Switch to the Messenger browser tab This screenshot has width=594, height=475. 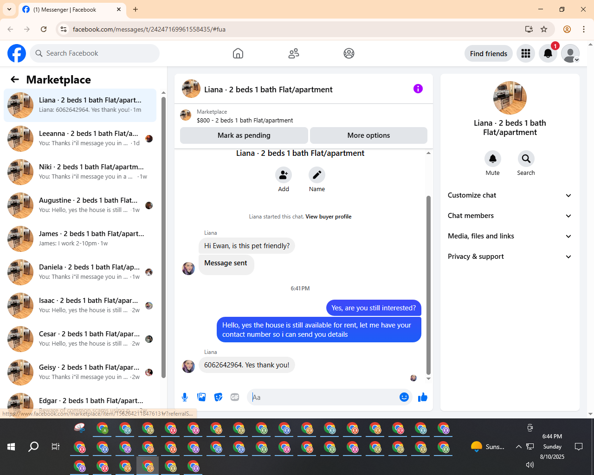72,9
